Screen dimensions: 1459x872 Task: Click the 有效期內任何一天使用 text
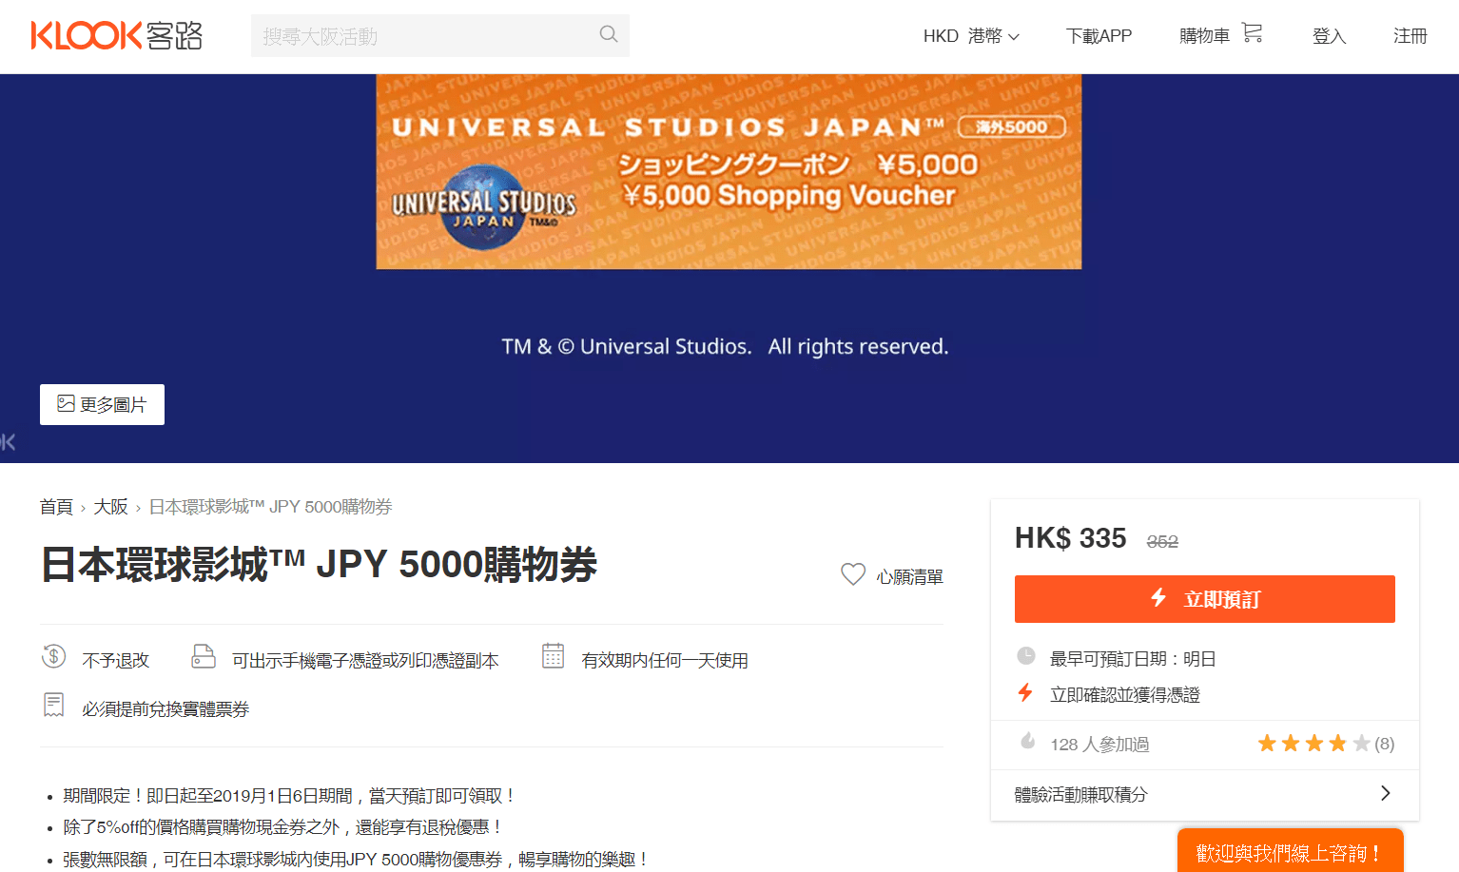(x=665, y=661)
